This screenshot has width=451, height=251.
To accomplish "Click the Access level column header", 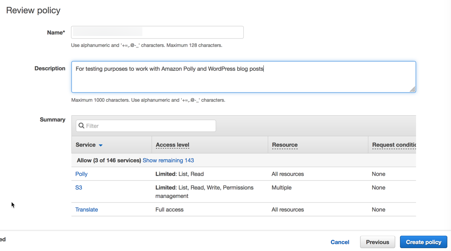I will coord(172,145).
